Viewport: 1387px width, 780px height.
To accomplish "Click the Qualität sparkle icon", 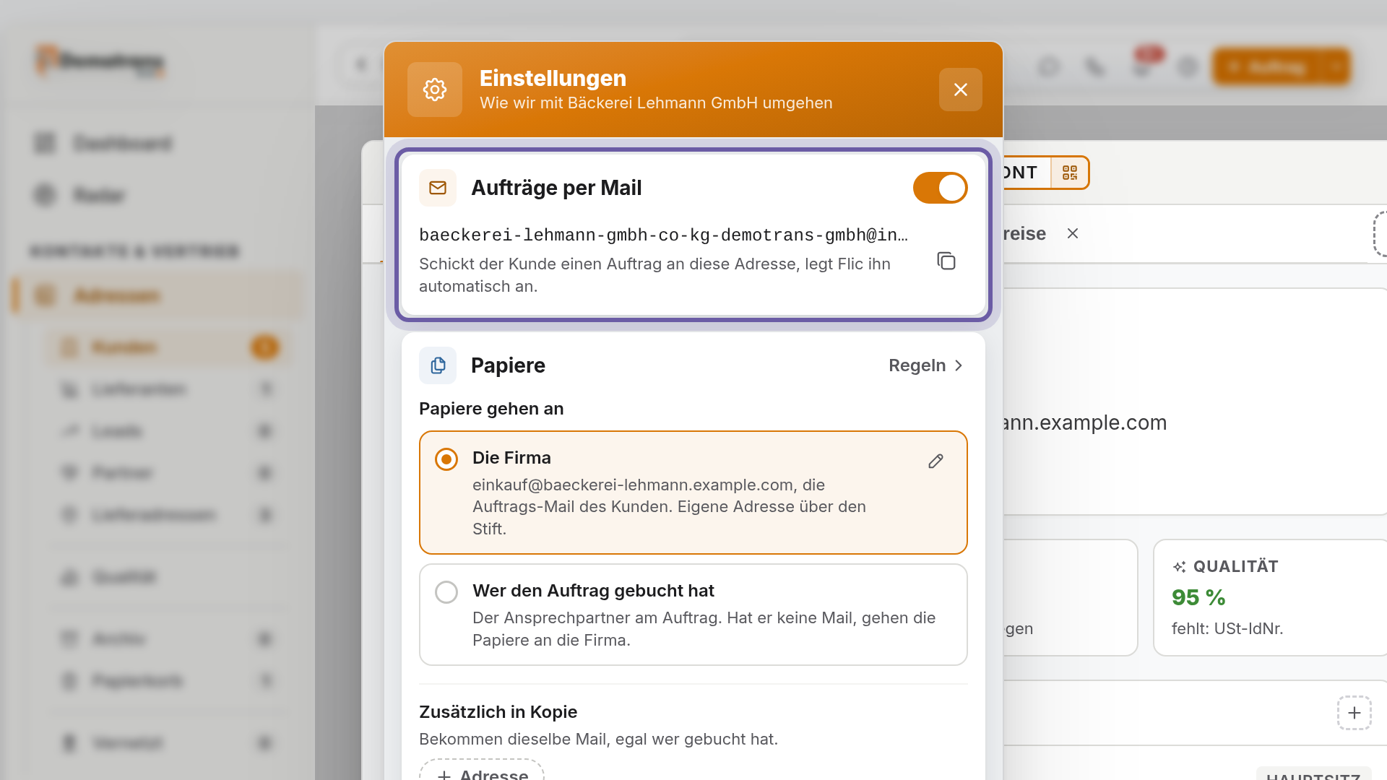I will coord(1180,567).
